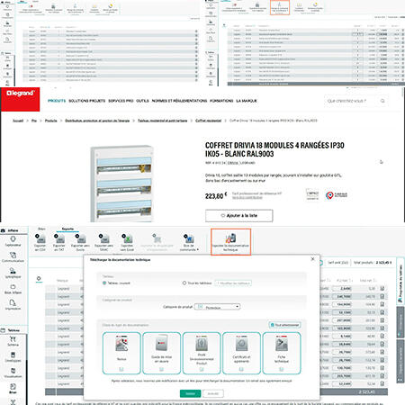Click the Fabriqué en France badge

tap(337, 195)
